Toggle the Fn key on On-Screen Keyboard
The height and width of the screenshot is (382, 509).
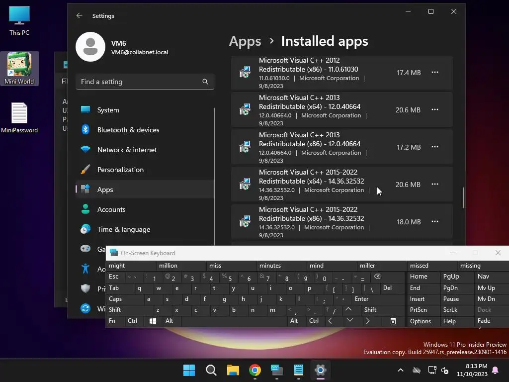[115, 321]
